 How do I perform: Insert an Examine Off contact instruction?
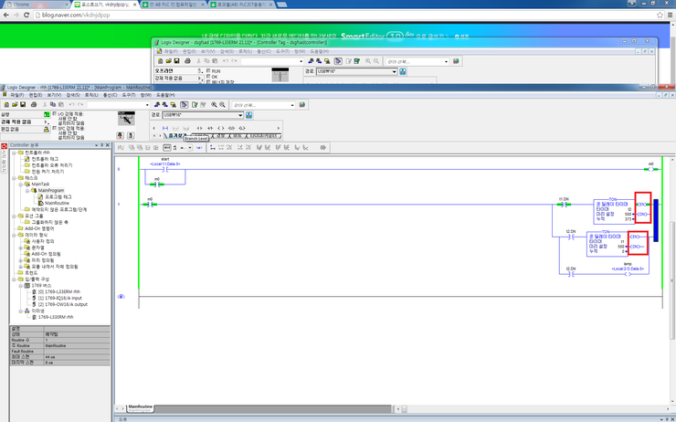click(x=210, y=128)
